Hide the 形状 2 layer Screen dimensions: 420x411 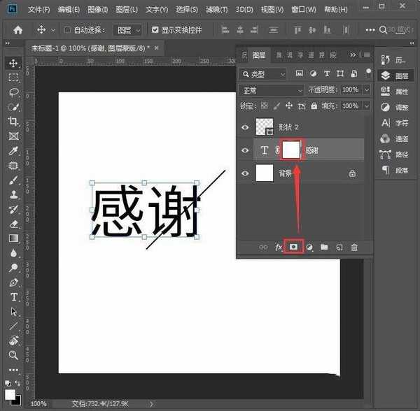tap(245, 127)
